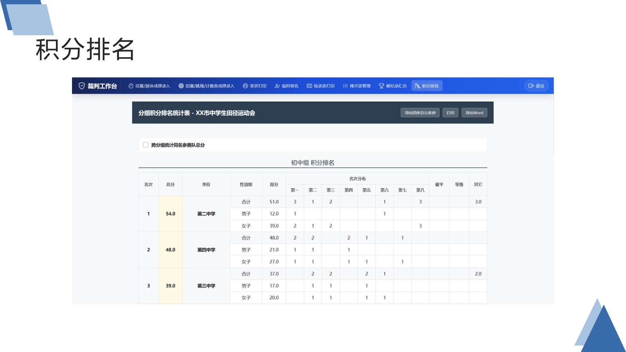This screenshot has width=626, height=352.
Task: Click the 性别组 column header
Action: 246,185
